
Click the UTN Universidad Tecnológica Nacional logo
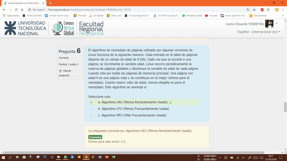(x=25, y=28)
